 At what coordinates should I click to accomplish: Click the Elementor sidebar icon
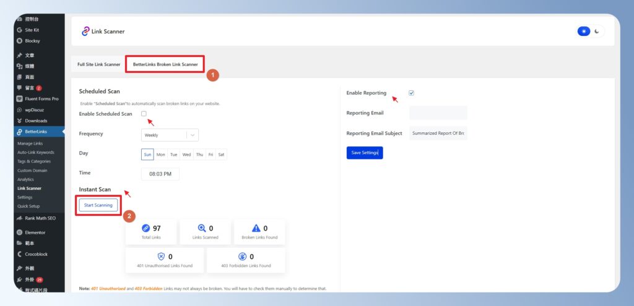point(19,232)
